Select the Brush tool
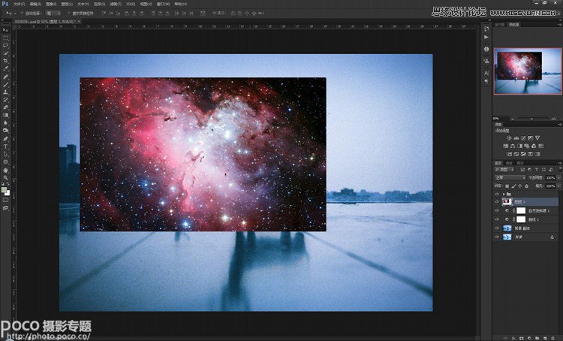This screenshot has height=341, width=563. pyautogui.click(x=5, y=84)
